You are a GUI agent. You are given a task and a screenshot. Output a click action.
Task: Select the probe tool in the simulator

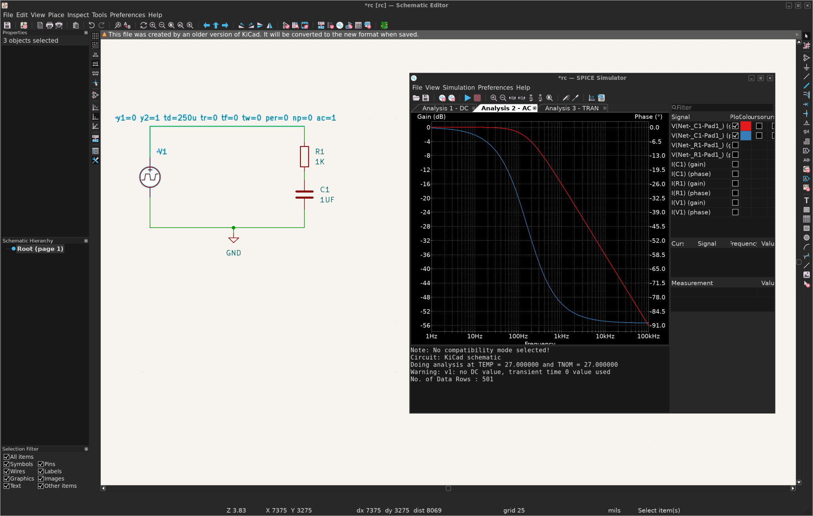click(x=566, y=98)
